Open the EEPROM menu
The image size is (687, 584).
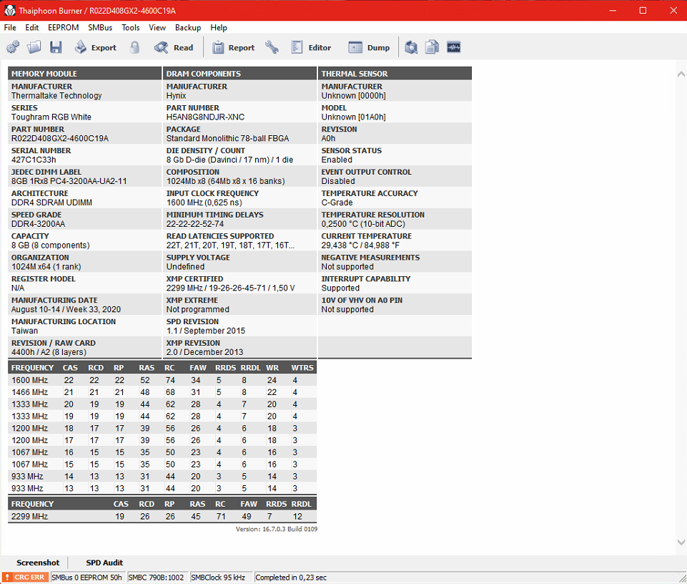(x=64, y=28)
